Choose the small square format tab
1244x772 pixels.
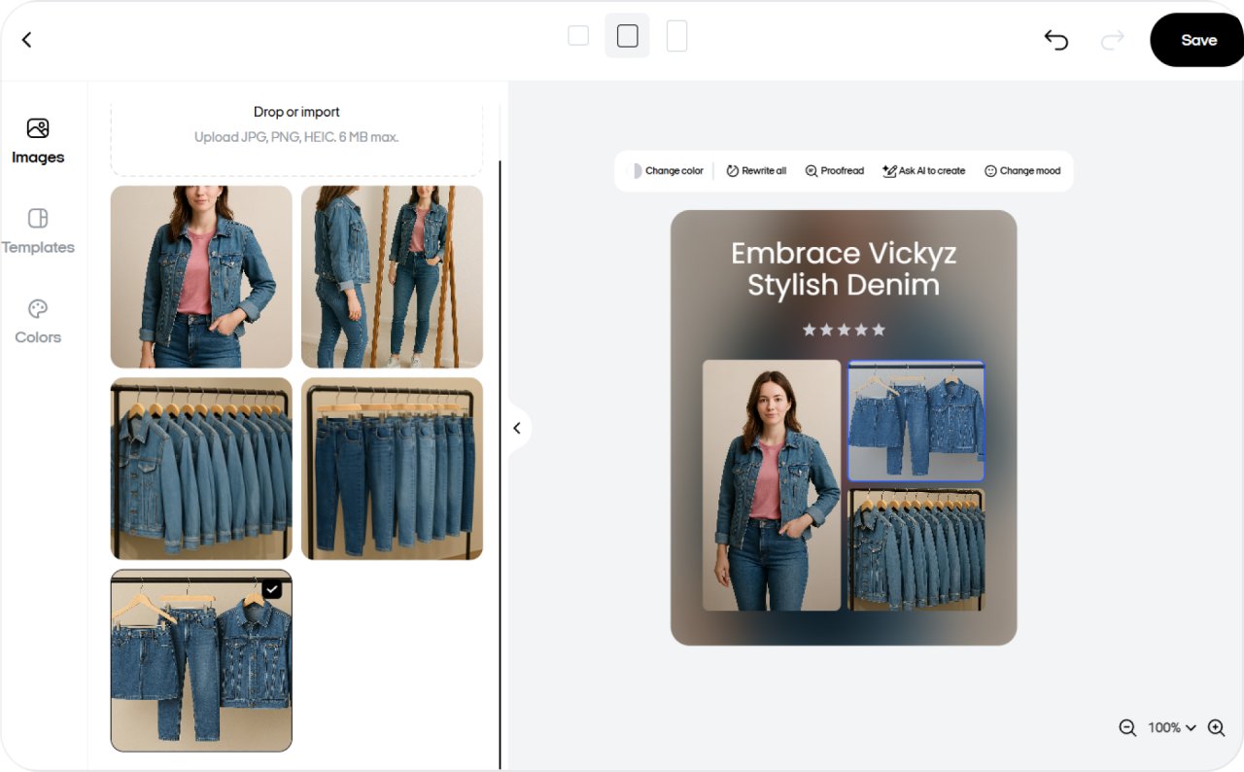point(578,34)
